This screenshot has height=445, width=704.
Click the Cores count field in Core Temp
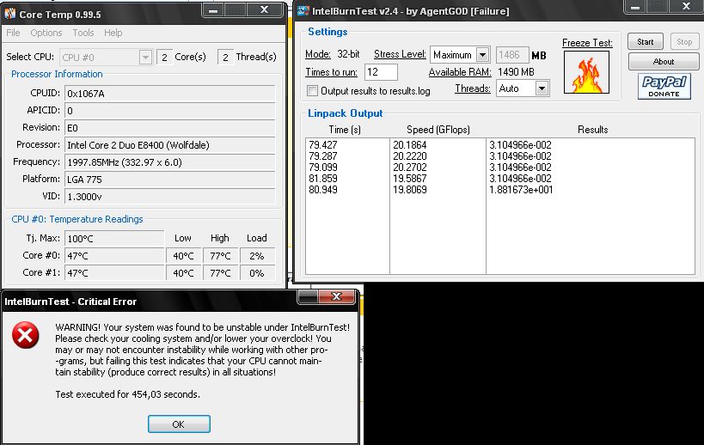point(164,58)
